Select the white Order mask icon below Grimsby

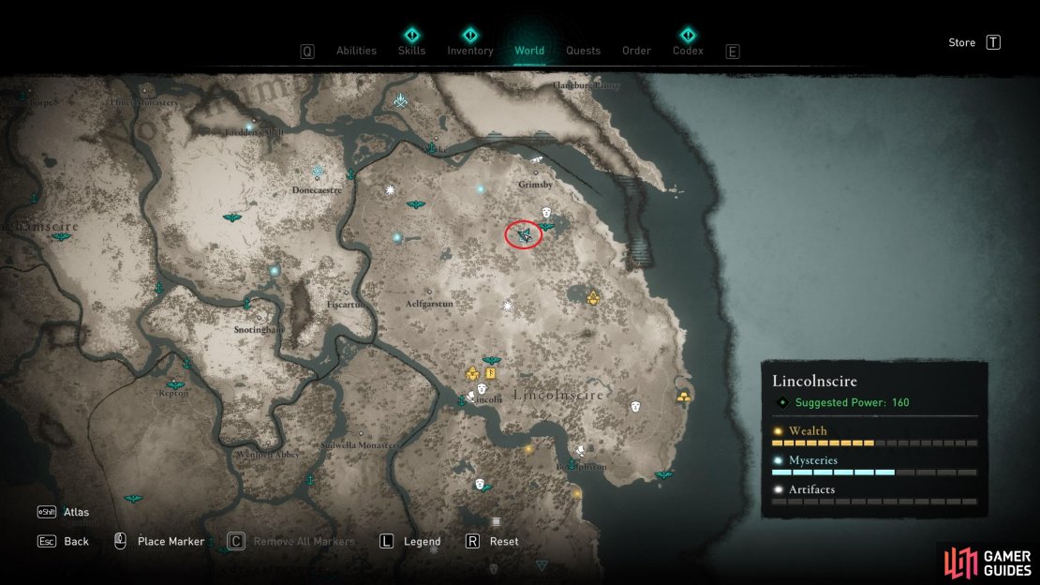(x=546, y=213)
